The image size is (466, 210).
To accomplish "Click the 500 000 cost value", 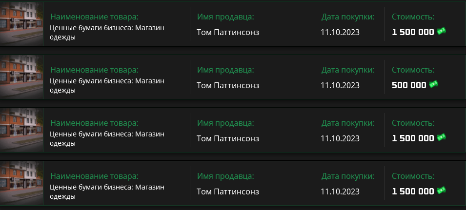I will [x=409, y=85].
